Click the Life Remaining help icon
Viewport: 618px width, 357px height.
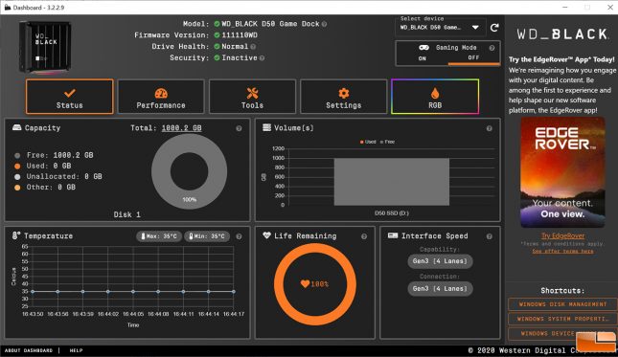364,236
